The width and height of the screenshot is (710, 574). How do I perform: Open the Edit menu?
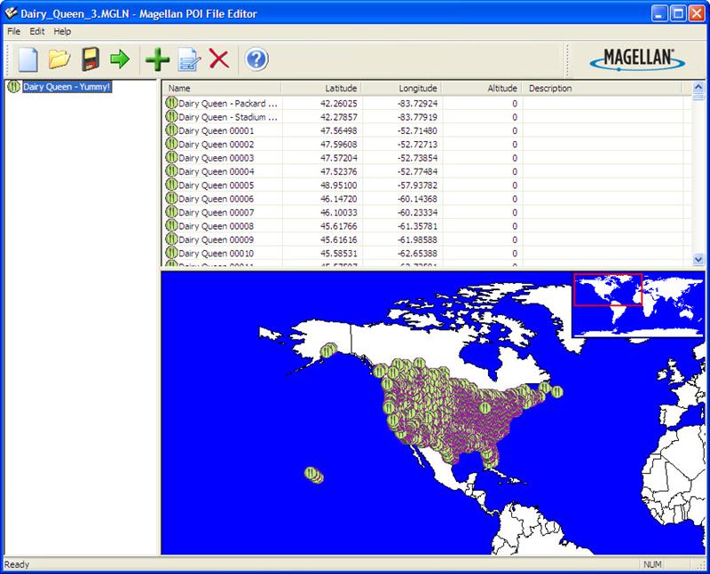pyautogui.click(x=36, y=31)
